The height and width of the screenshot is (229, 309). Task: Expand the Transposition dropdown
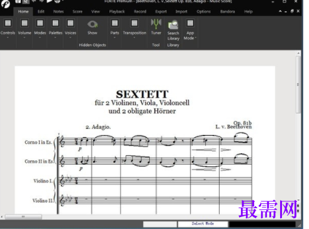134,38
